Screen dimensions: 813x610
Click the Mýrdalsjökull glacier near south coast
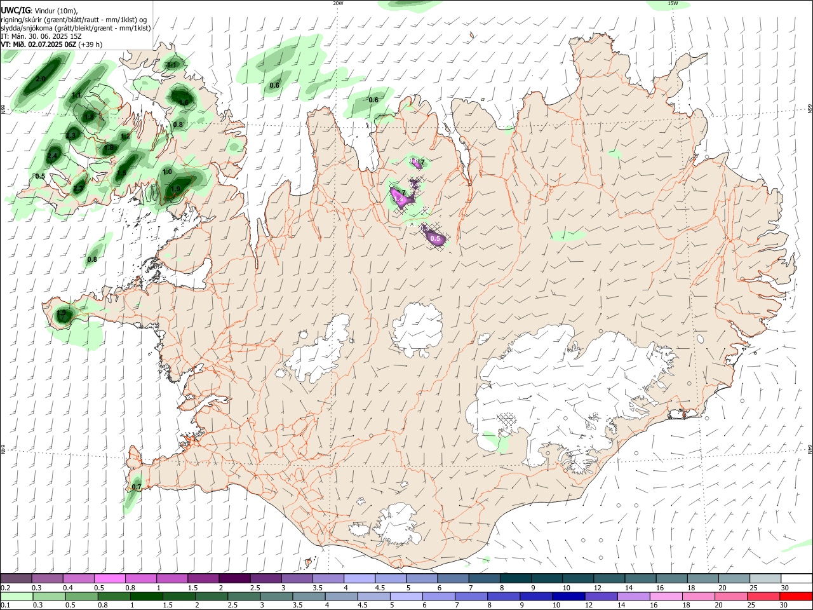point(399,524)
